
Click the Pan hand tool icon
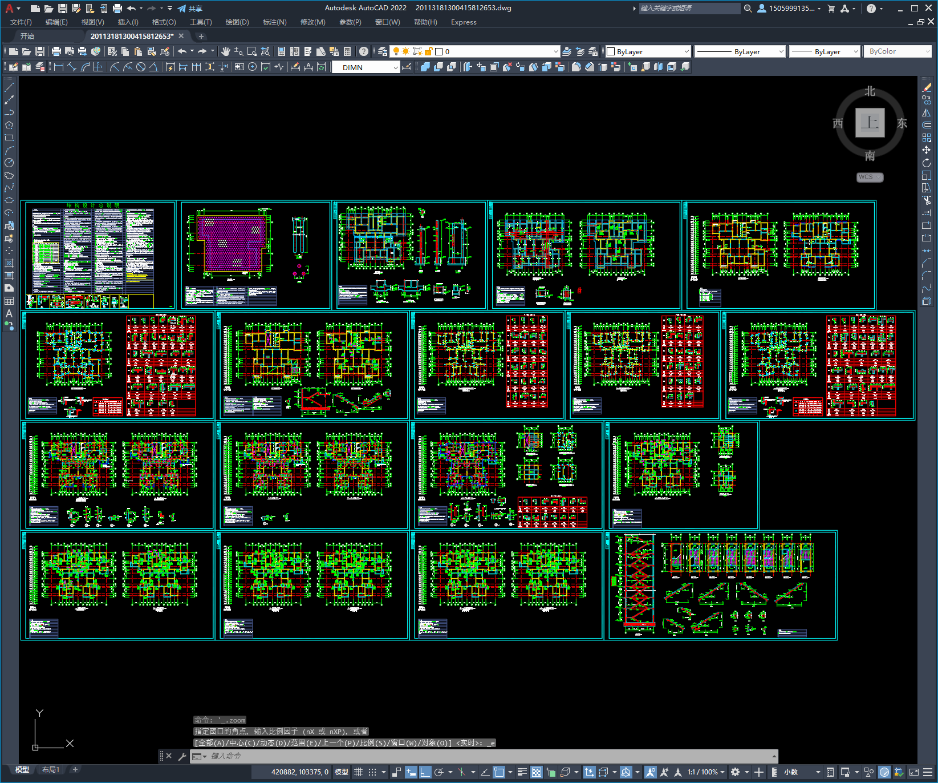pos(226,51)
